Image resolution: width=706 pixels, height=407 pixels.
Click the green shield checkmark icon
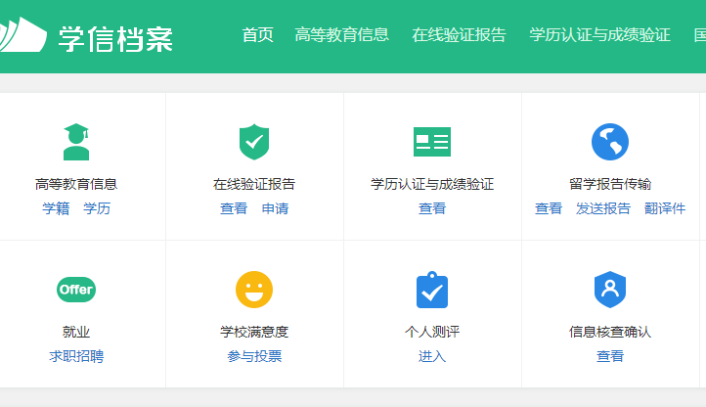pos(254,142)
